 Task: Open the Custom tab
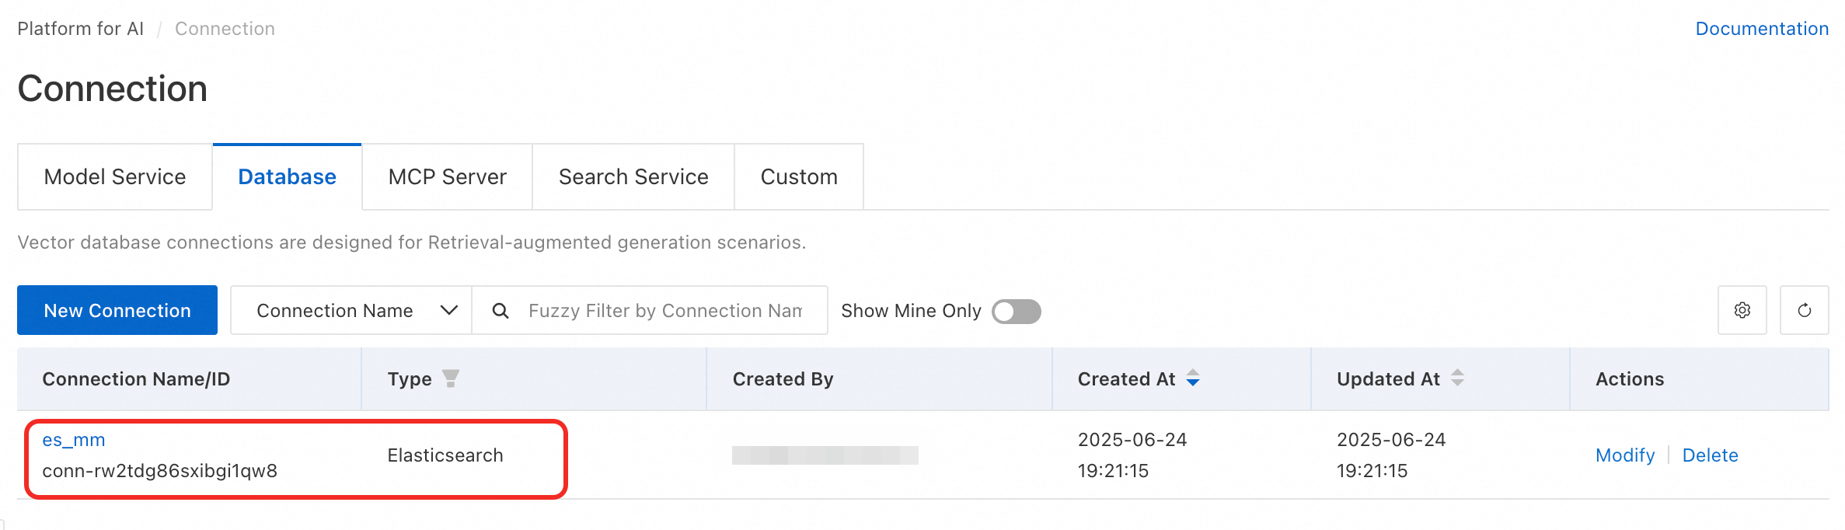[x=799, y=177]
